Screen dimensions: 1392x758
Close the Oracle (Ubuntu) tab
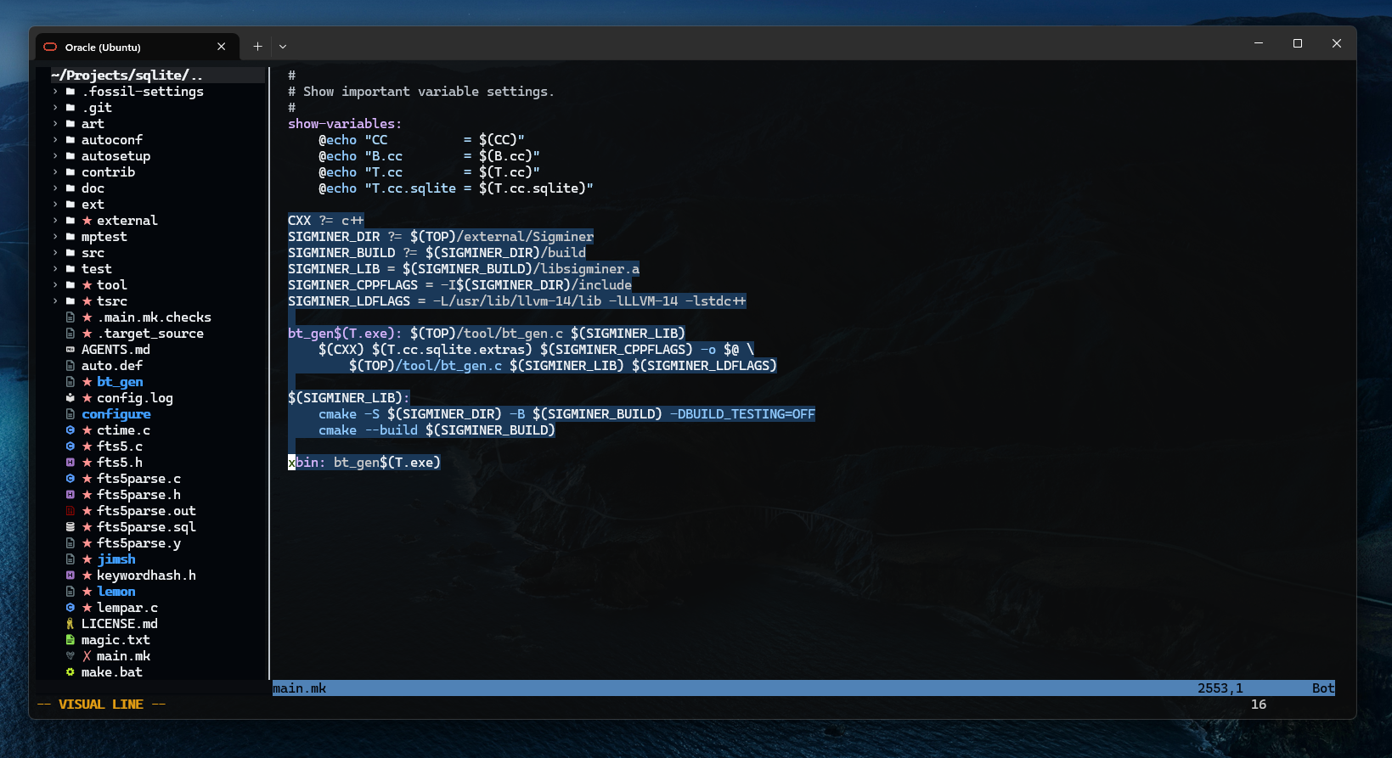[222, 47]
